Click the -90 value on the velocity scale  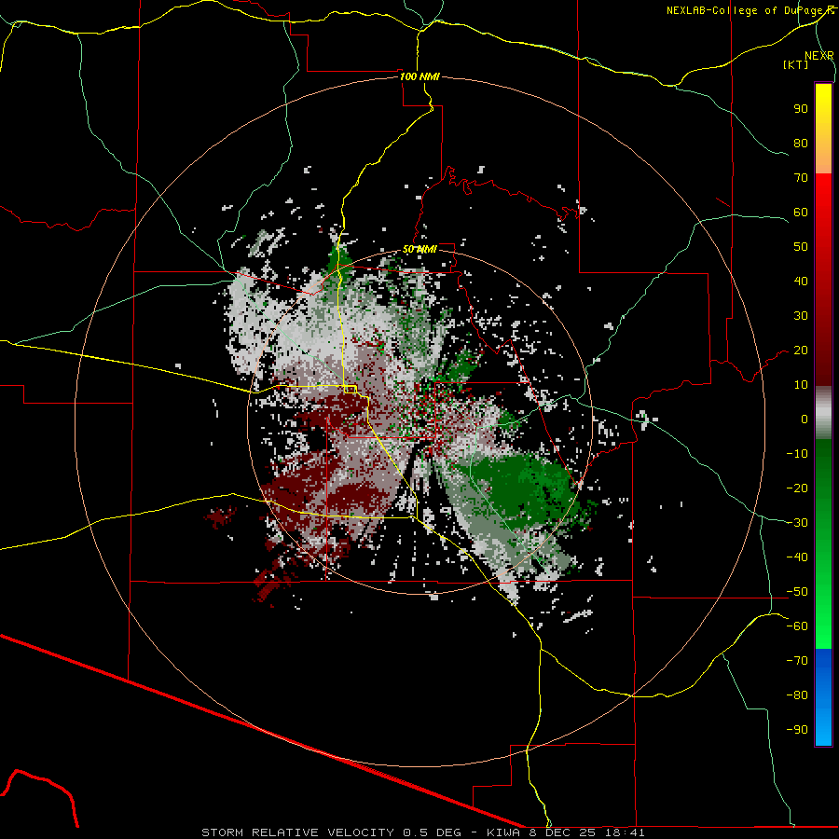point(797,730)
